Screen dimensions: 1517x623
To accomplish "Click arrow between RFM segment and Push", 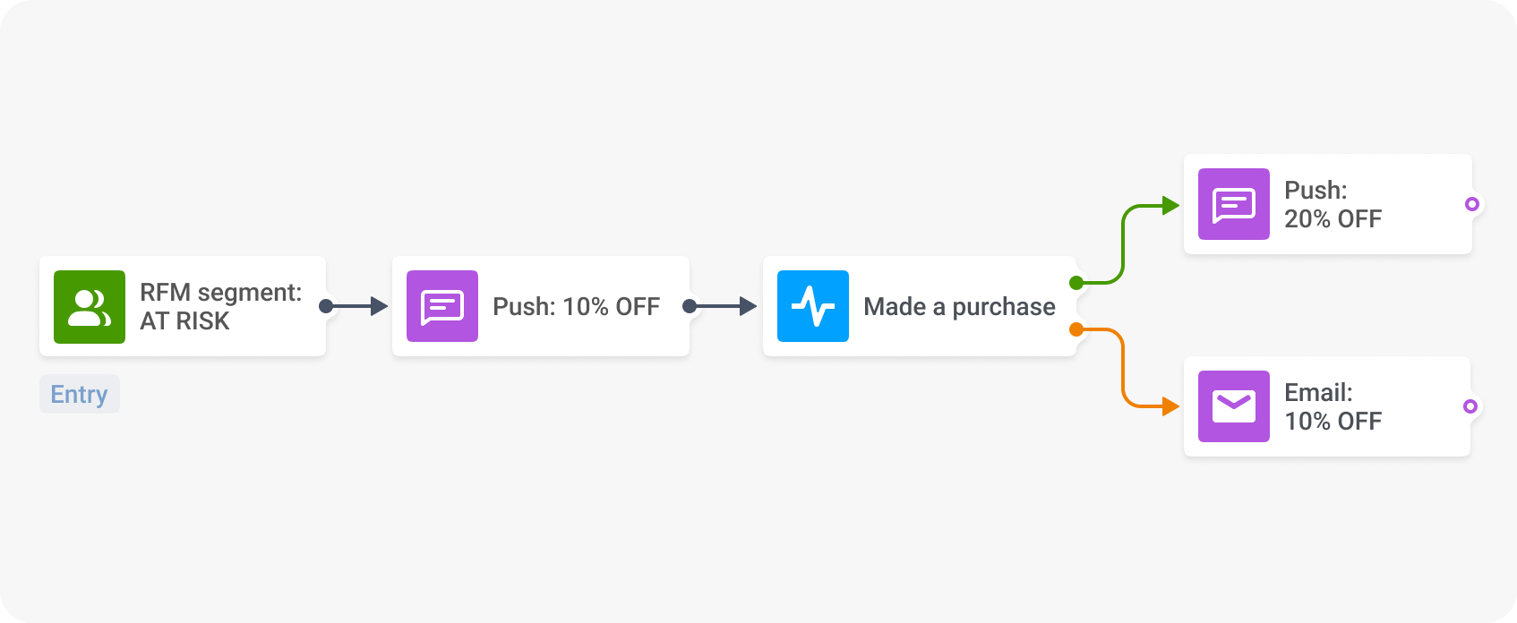I will point(358,306).
